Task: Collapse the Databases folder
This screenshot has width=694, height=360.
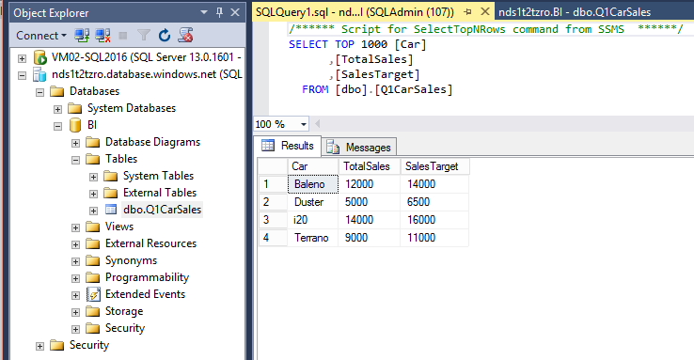Action: click(39, 92)
